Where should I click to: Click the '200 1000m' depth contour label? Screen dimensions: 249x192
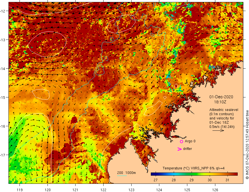[126, 173]
